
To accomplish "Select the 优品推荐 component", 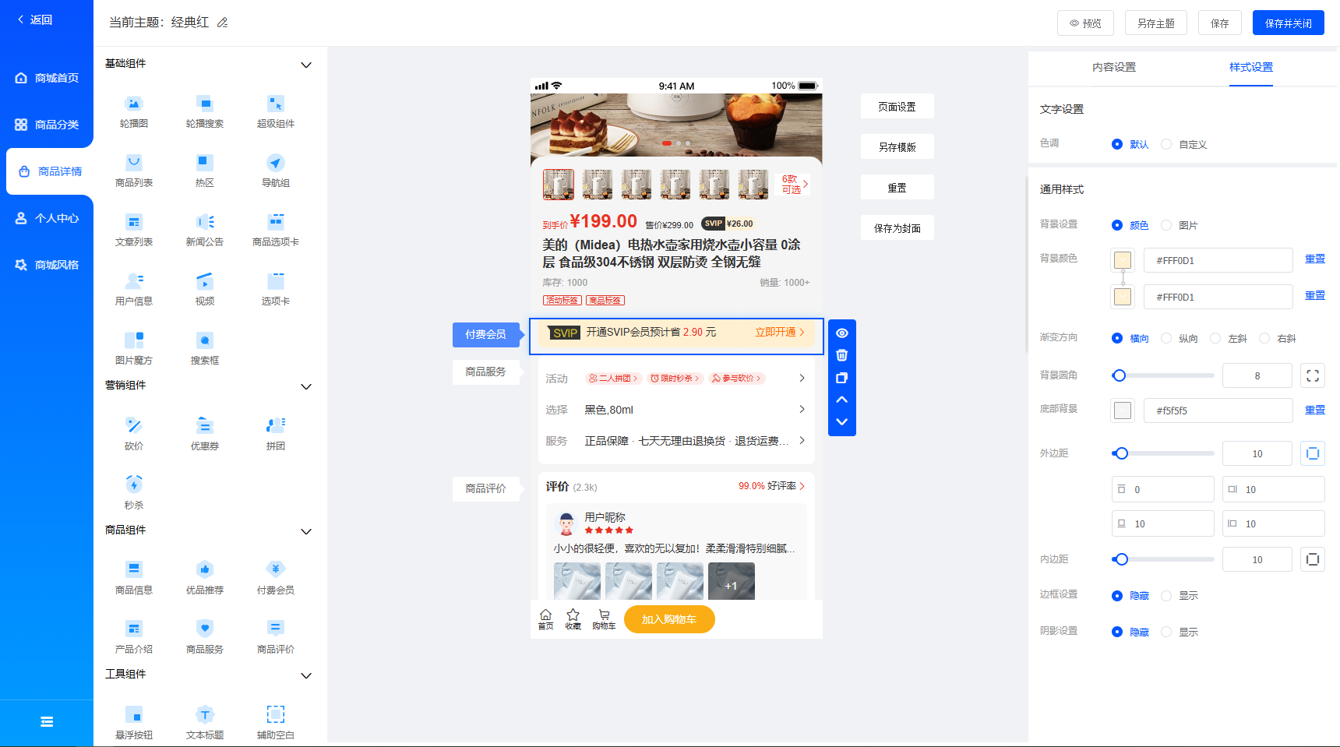I will coord(205,579).
